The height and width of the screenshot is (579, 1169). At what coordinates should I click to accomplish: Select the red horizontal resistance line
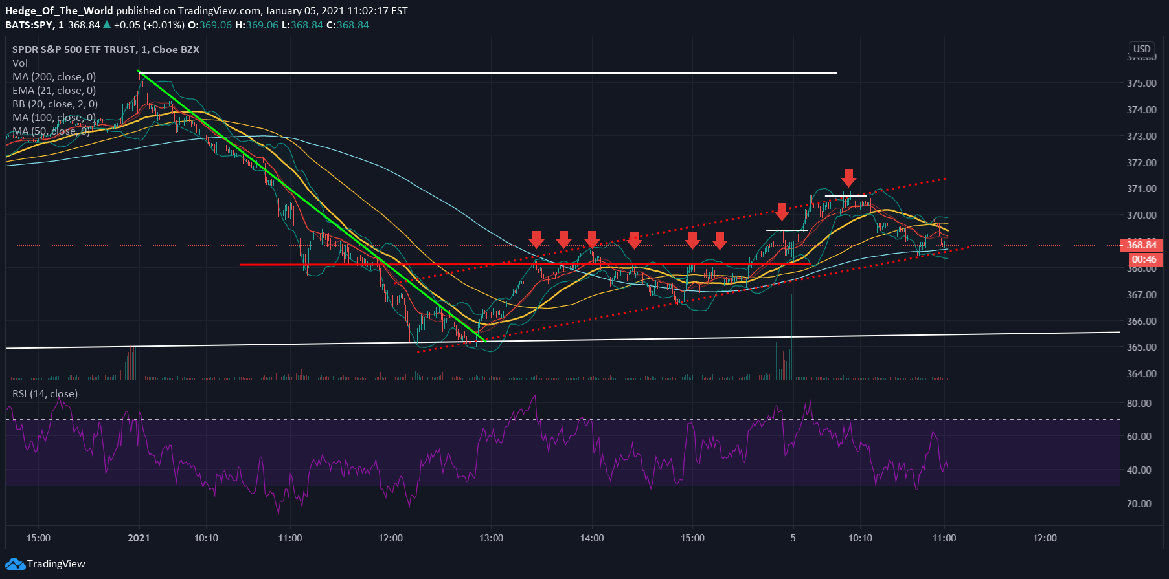coord(525,264)
